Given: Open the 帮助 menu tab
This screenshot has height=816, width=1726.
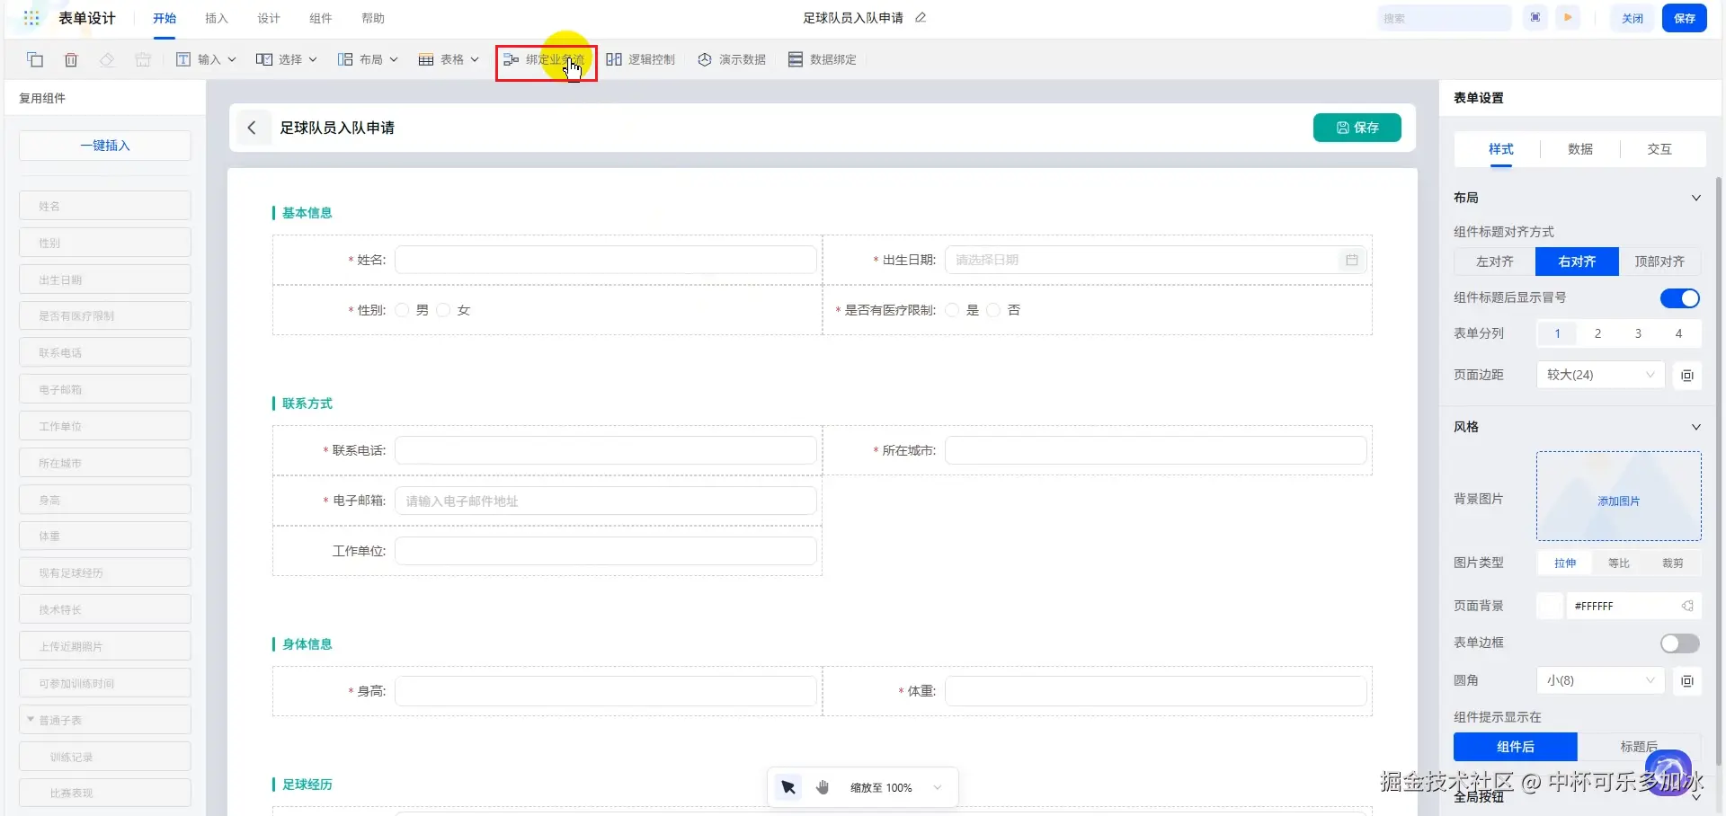Looking at the screenshot, I should [373, 19].
